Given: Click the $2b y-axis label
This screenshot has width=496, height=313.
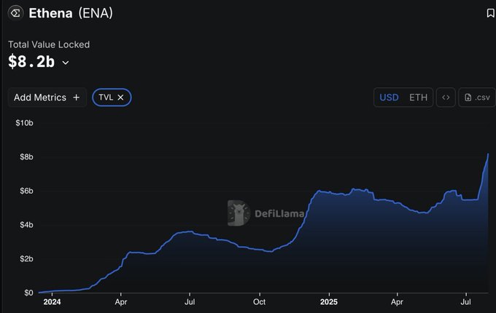Looking at the screenshot, I should (x=26, y=258).
